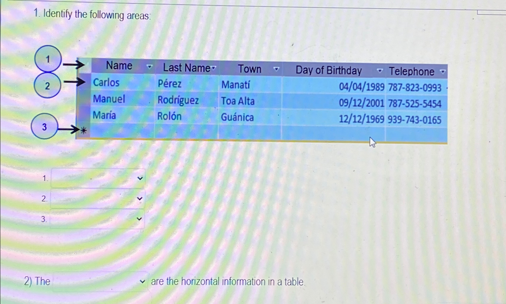
Task: Select the '12/12/1969' date cell
Action: [334, 119]
